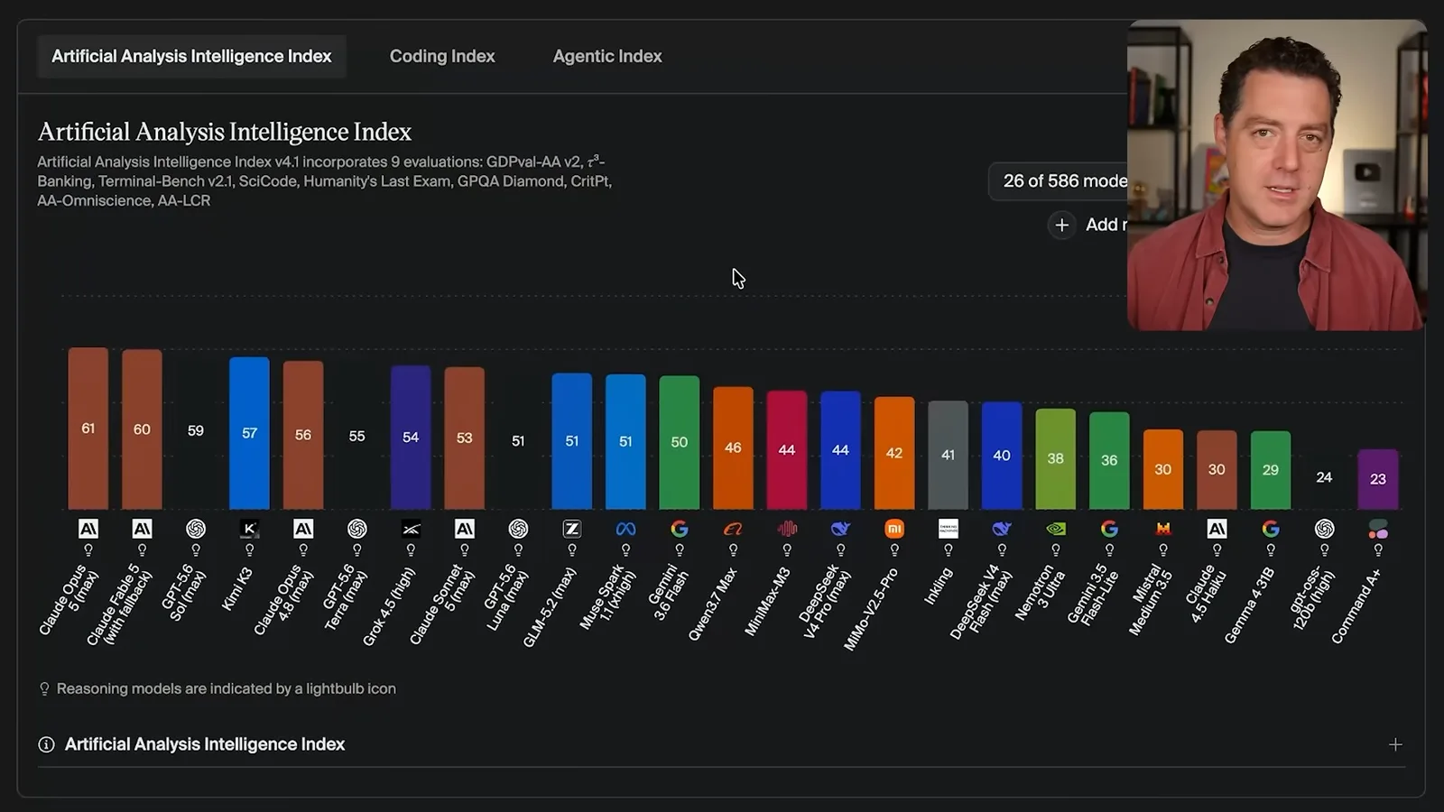Select the Inkling logo icon
Image resolution: width=1444 pixels, height=812 pixels.
point(948,529)
